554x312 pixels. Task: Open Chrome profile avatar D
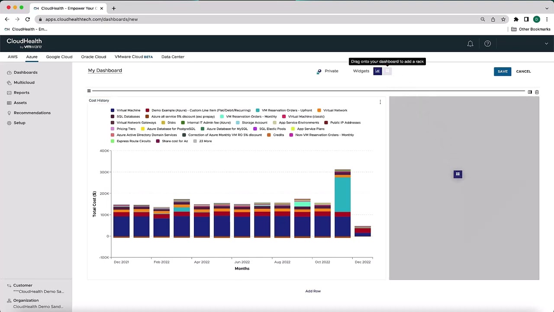[537, 19]
